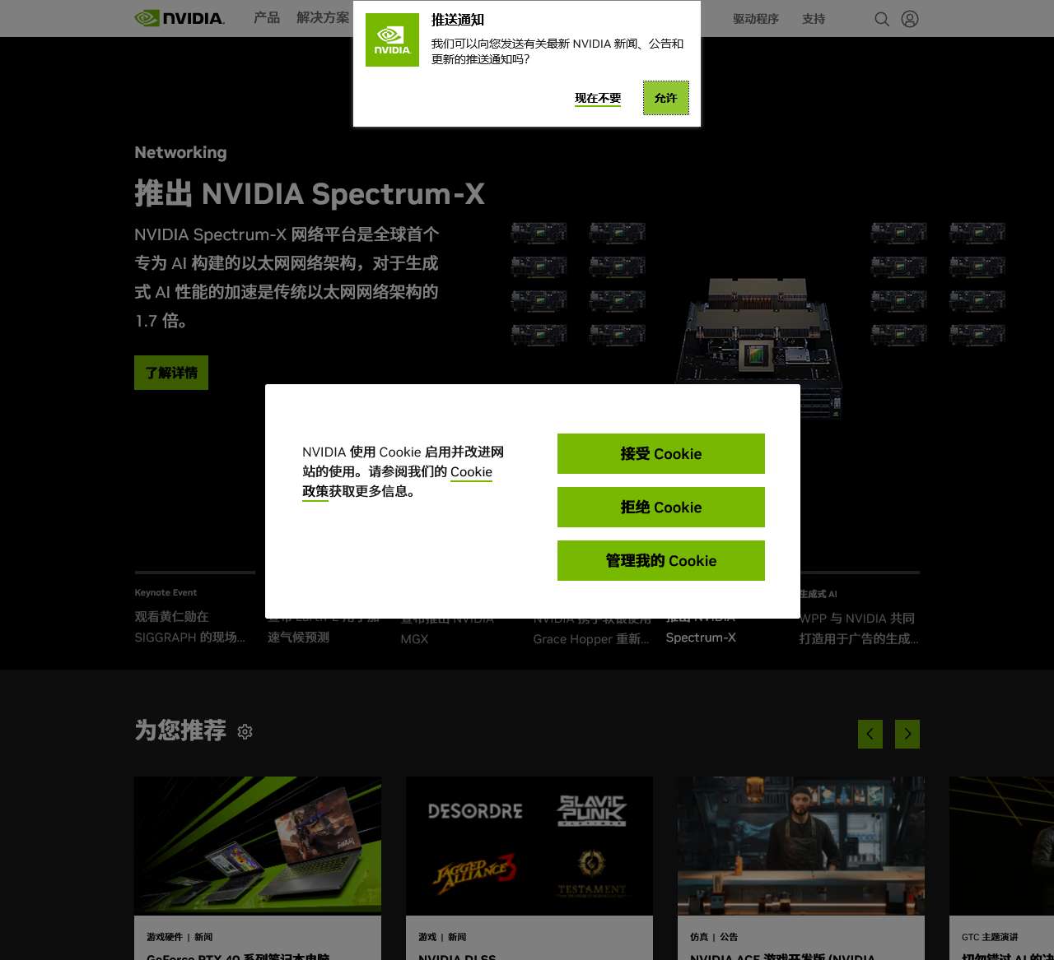Click the Networking label

point(180,152)
